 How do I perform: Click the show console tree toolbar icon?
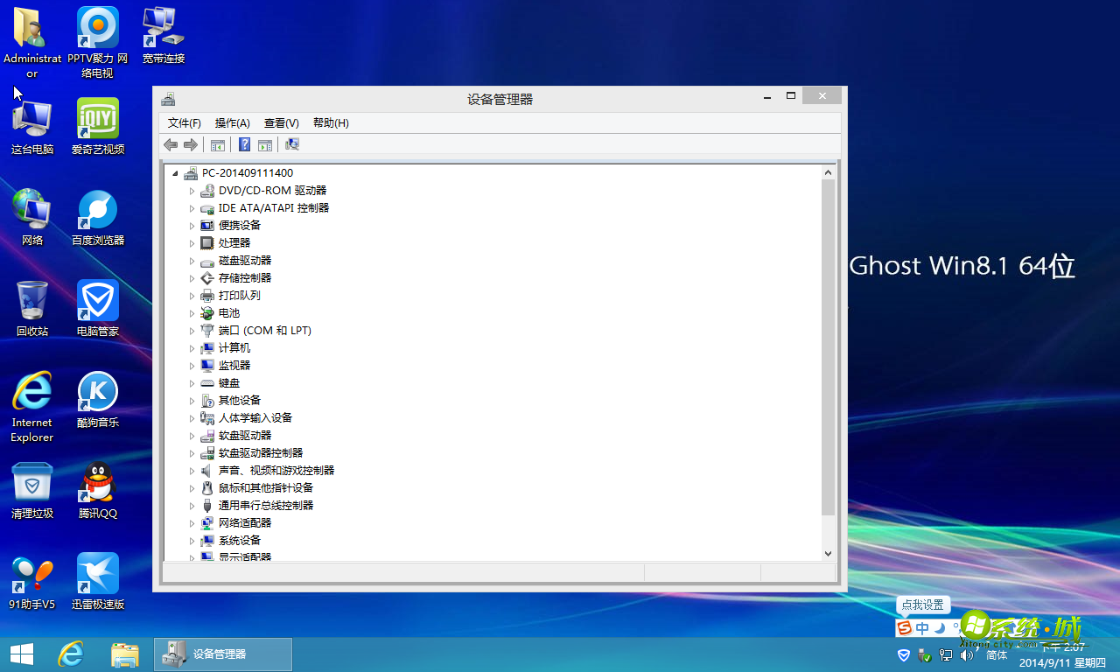(x=218, y=144)
